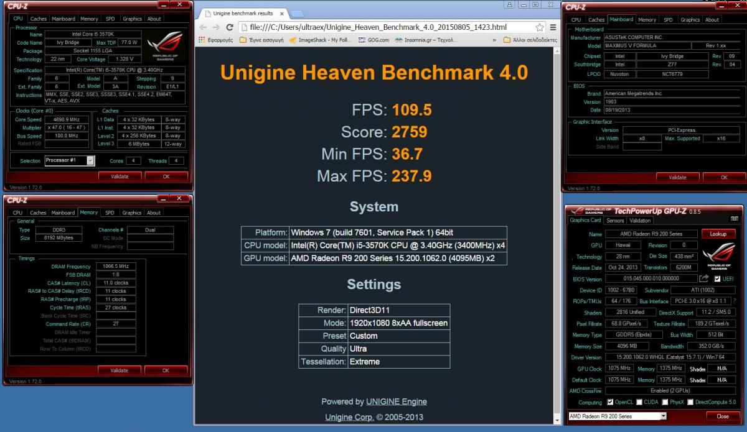Click Chrome's forward navigation arrow
747x432 pixels.
[216, 27]
